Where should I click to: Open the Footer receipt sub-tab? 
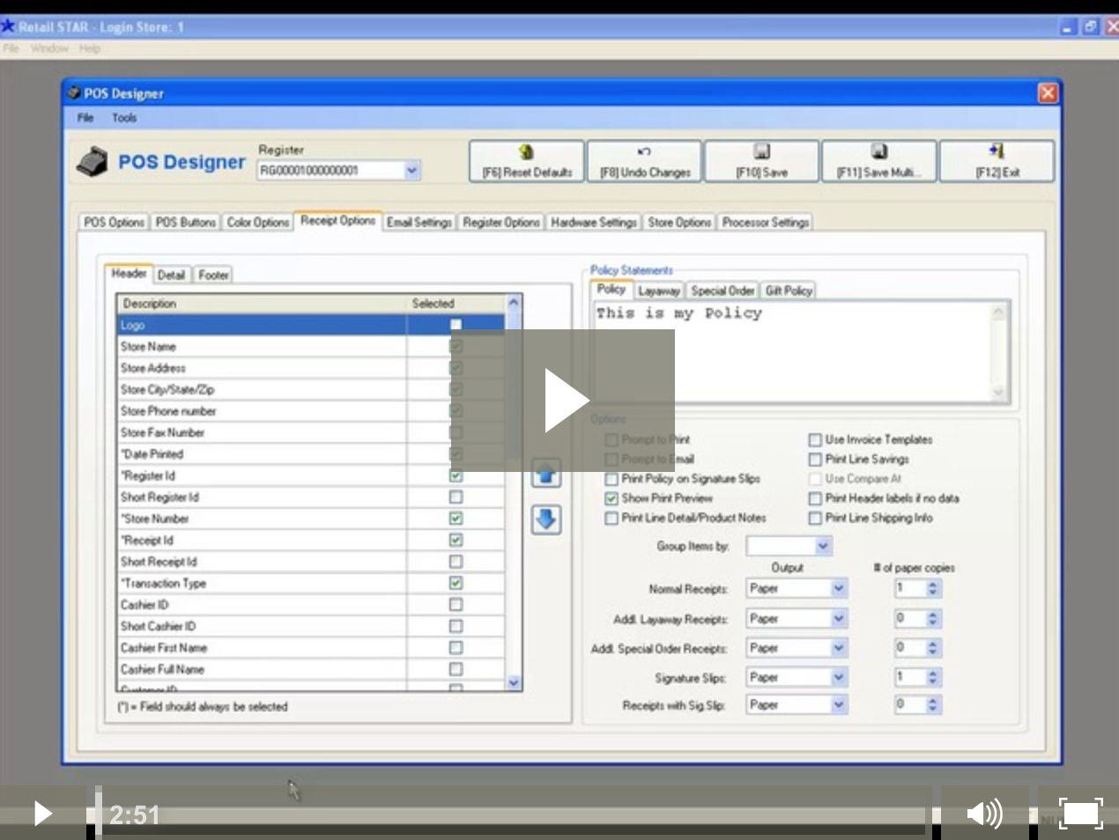click(x=213, y=275)
